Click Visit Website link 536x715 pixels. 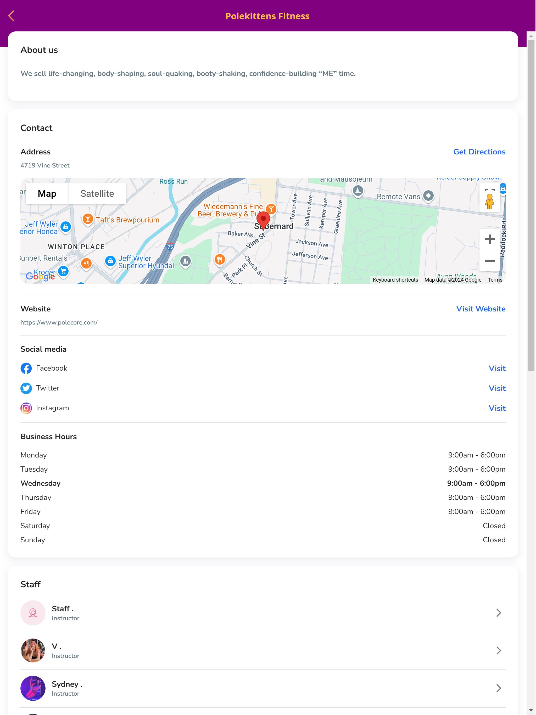(x=481, y=309)
